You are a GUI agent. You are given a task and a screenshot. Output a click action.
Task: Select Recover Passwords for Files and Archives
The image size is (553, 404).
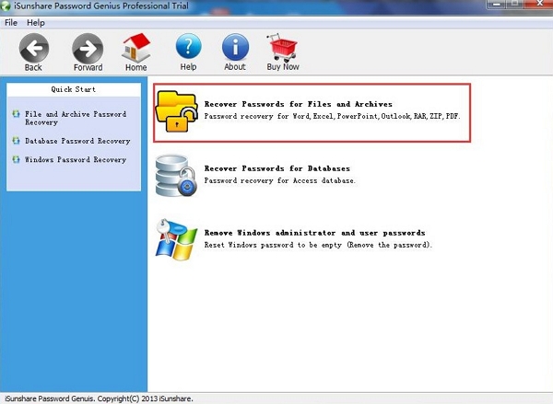click(298, 104)
